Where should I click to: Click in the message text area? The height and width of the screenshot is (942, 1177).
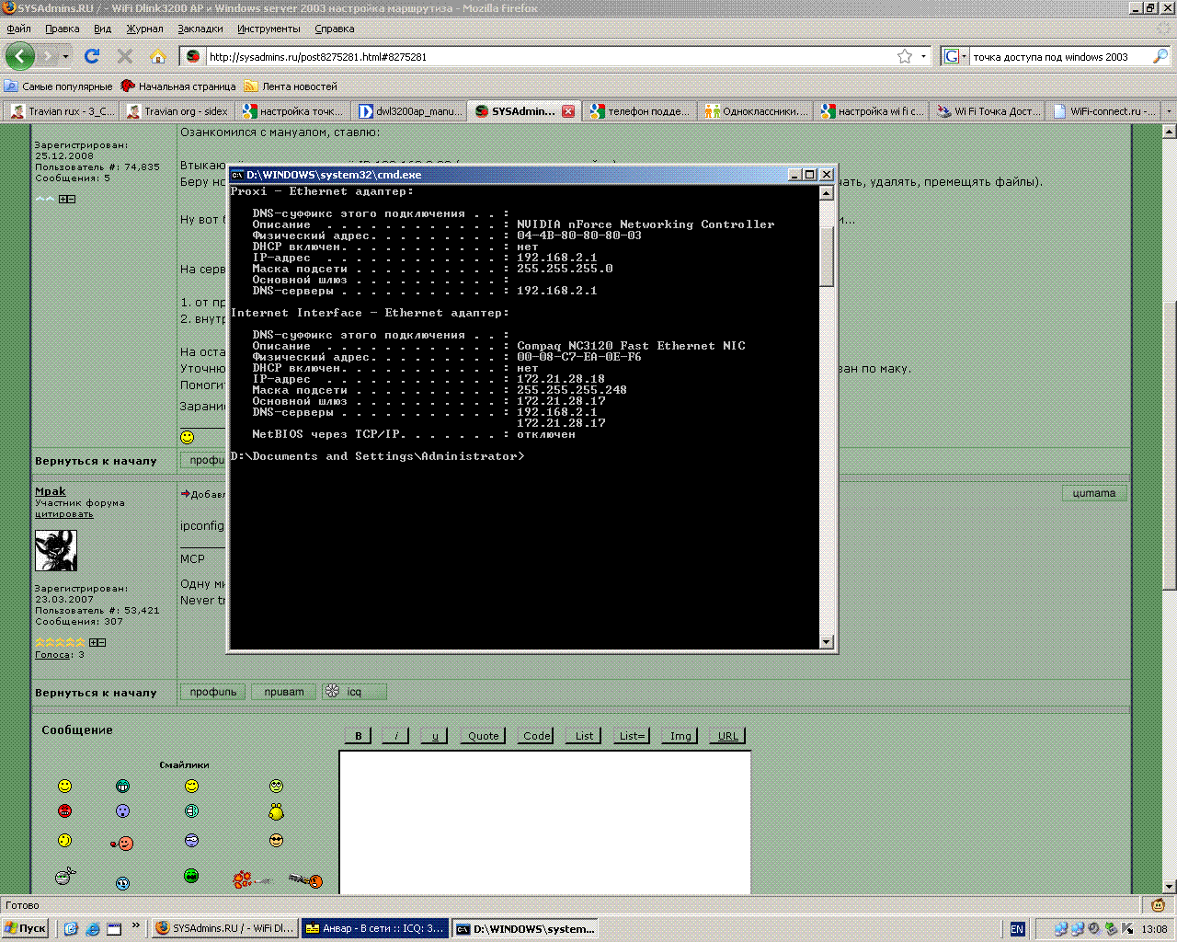pos(545,822)
